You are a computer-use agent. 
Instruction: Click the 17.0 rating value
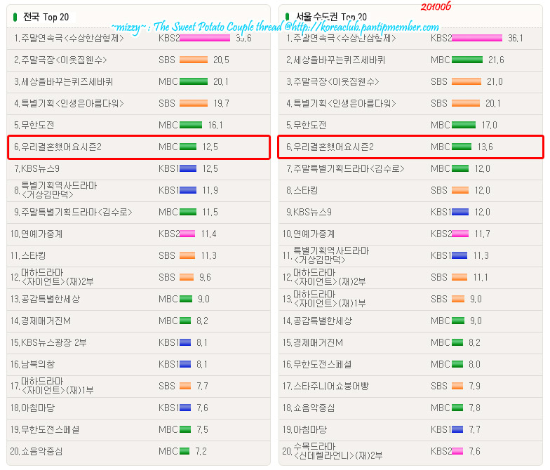click(490, 125)
